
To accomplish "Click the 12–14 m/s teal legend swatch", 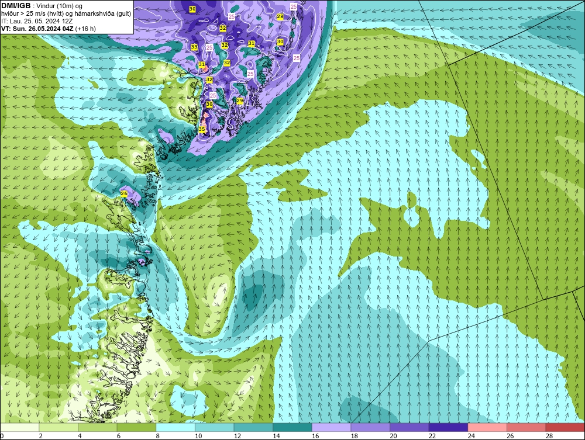I will coord(253,427).
